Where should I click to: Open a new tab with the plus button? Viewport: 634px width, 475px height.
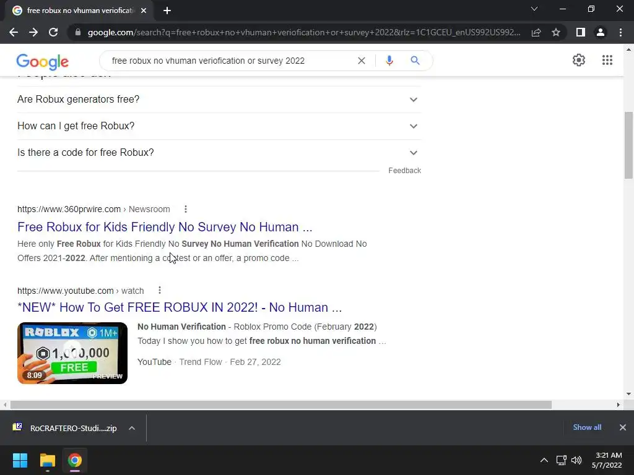[x=167, y=11]
